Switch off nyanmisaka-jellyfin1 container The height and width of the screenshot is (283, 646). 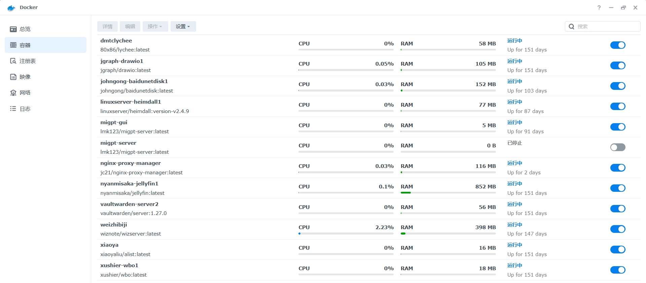pos(618,188)
